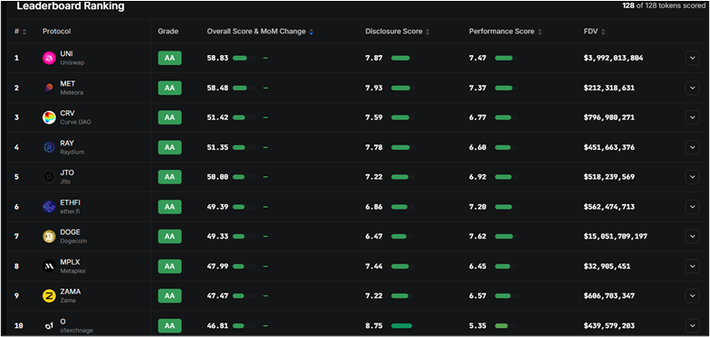Screen dimensions: 710x337
Task: Click ETHFI disclosure score 6.86
Action: click(x=374, y=207)
